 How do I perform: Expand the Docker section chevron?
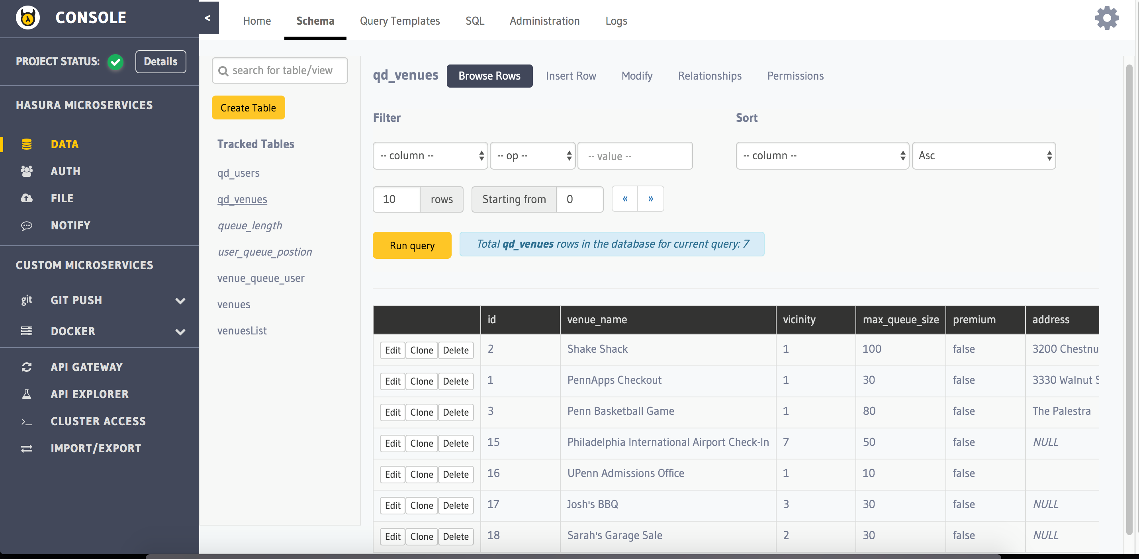click(x=180, y=332)
